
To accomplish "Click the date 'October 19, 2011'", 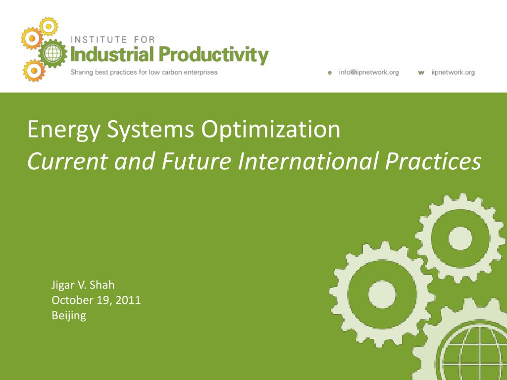I will coord(96,300).
